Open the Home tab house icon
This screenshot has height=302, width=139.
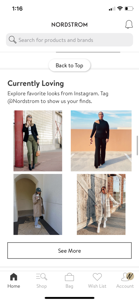click(x=14, y=277)
